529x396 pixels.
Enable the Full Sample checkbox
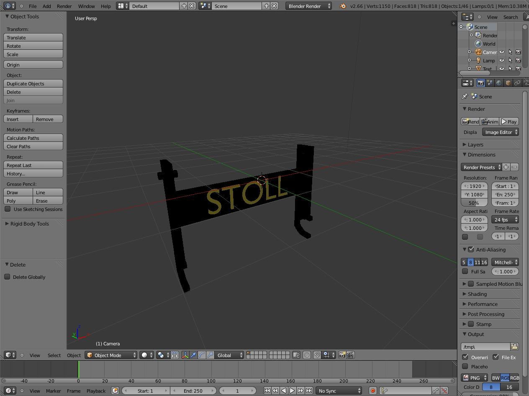[465, 271]
